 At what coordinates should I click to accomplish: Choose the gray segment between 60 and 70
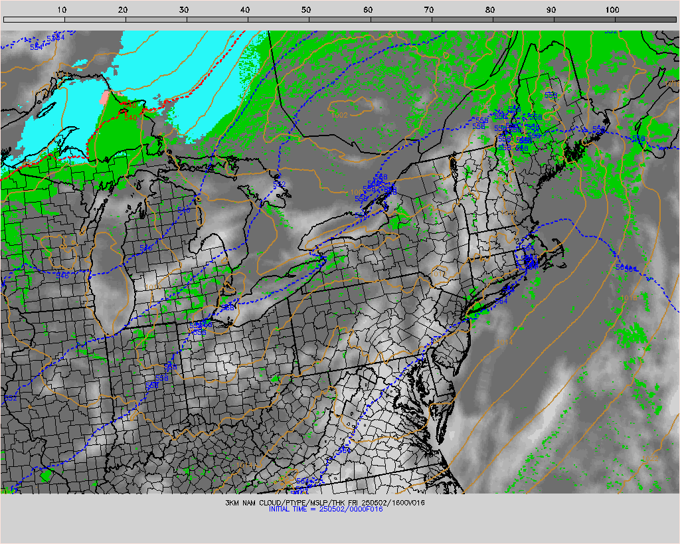[401, 19]
